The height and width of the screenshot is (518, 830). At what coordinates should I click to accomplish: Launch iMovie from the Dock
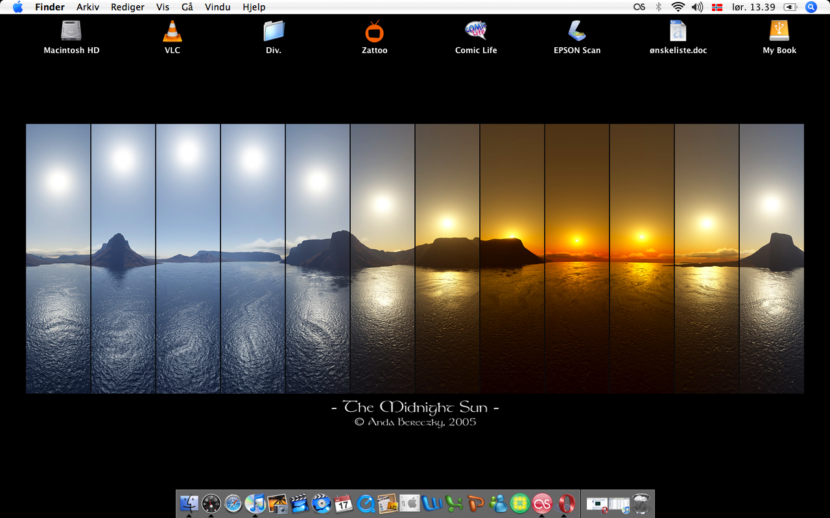(x=300, y=503)
